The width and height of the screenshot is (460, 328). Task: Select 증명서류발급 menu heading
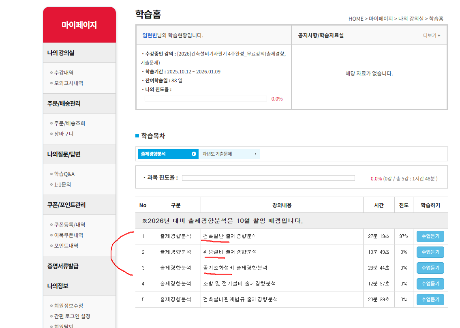(63, 266)
